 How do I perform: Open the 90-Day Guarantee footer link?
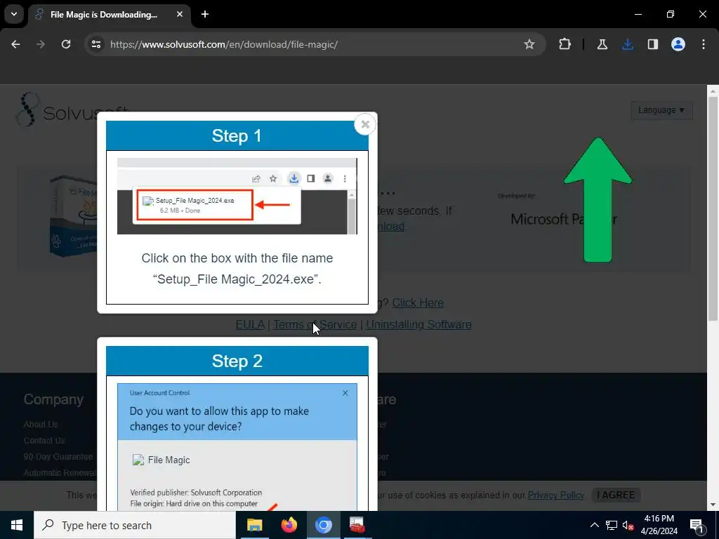[x=58, y=456]
